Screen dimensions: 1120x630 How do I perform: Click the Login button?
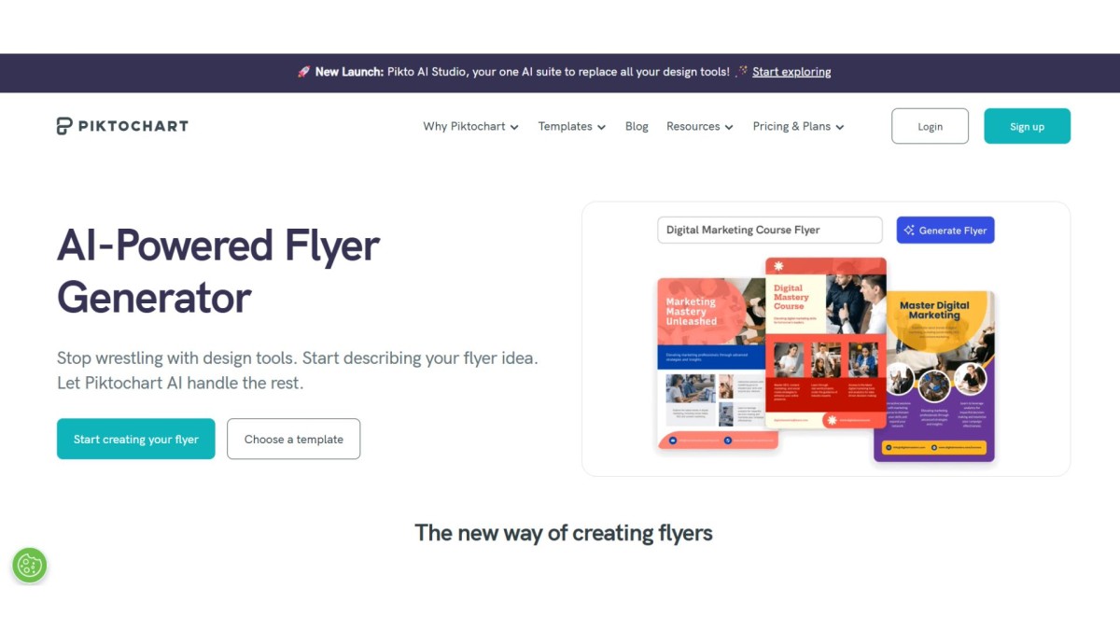pyautogui.click(x=930, y=127)
